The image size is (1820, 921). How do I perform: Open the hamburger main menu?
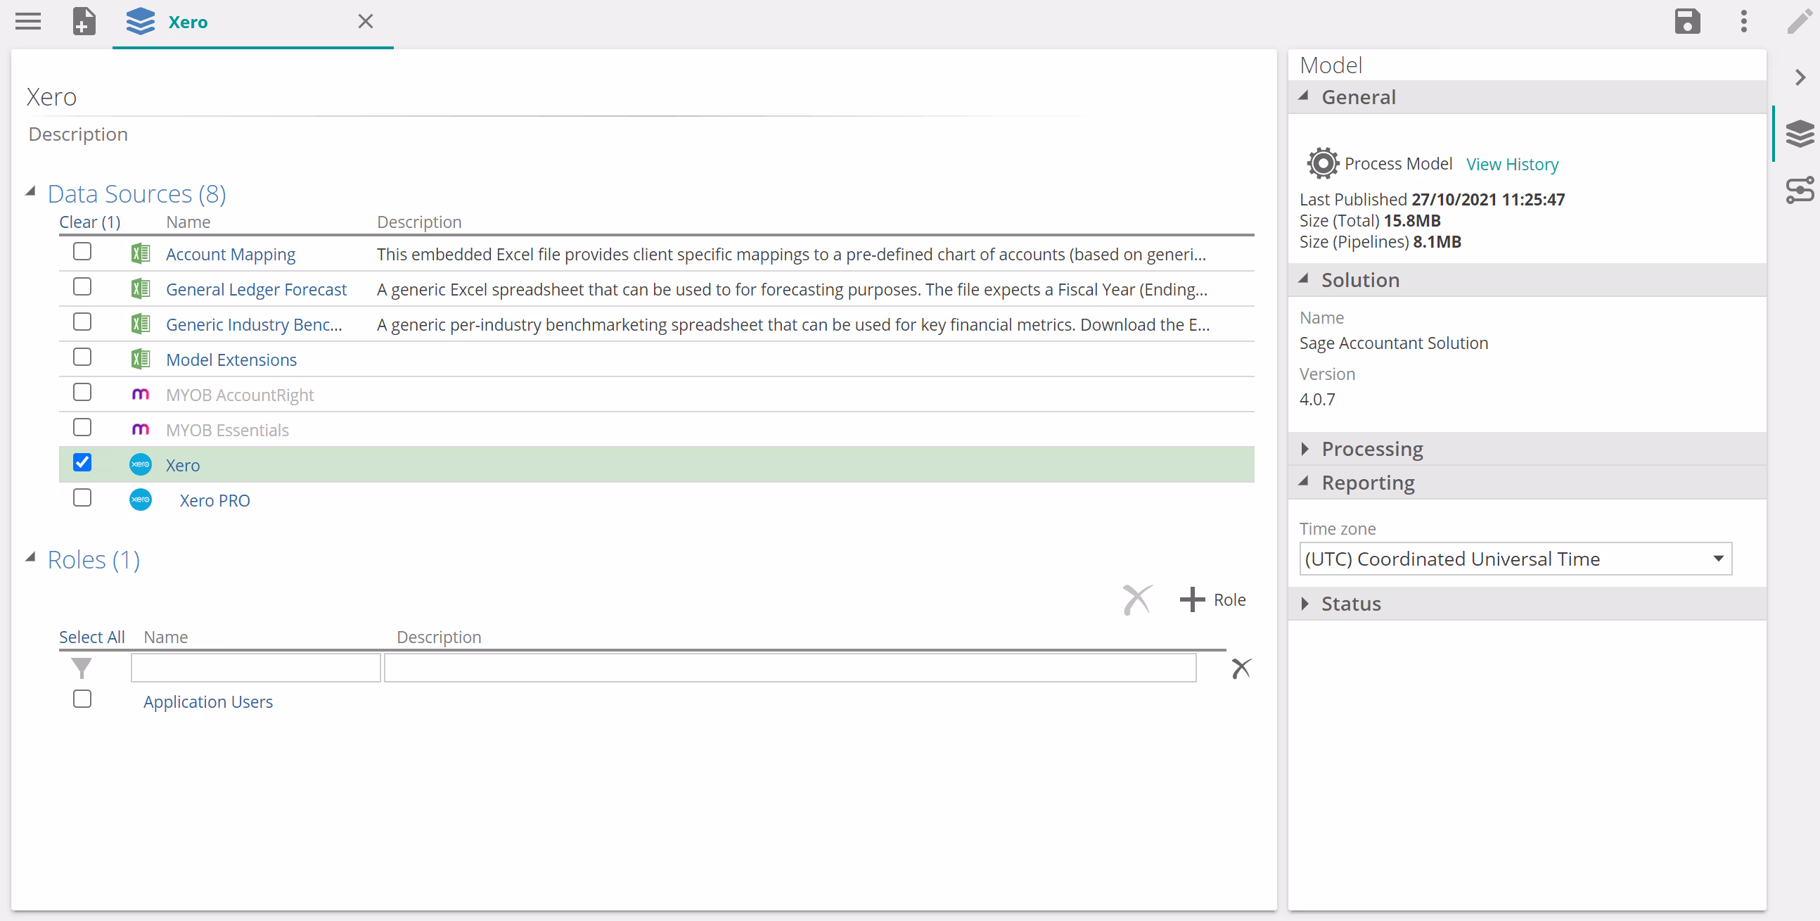[x=28, y=21]
